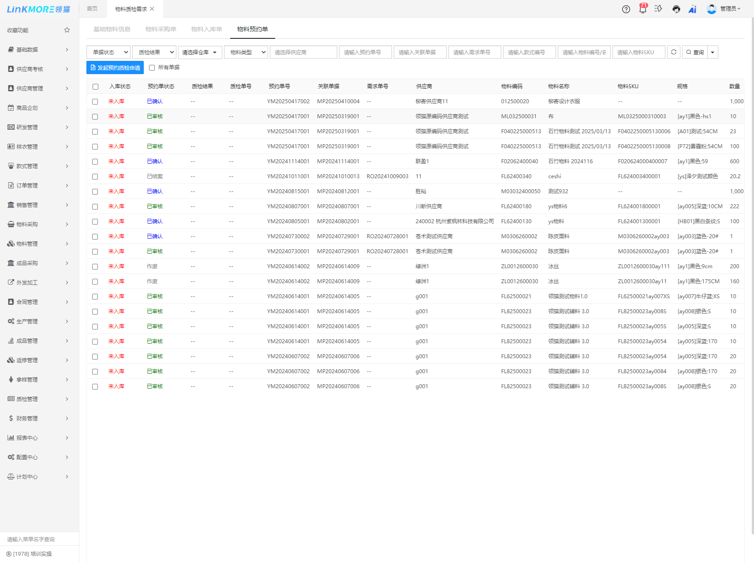This screenshot has width=754, height=562.
Task: Click the translate/language switch icon
Action: click(658, 9)
